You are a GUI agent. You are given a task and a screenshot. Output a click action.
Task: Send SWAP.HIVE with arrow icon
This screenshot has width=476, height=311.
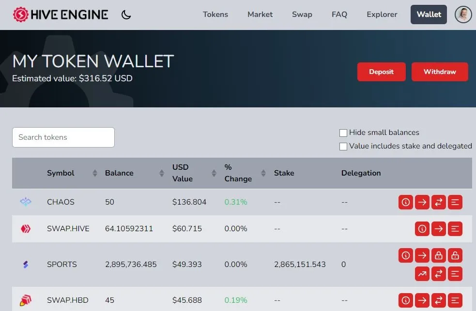[x=438, y=229]
